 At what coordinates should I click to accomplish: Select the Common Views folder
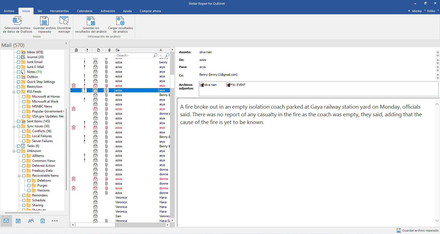(43, 161)
